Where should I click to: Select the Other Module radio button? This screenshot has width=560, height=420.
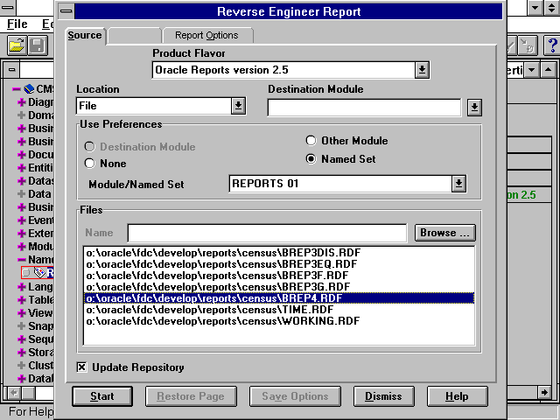click(x=311, y=141)
